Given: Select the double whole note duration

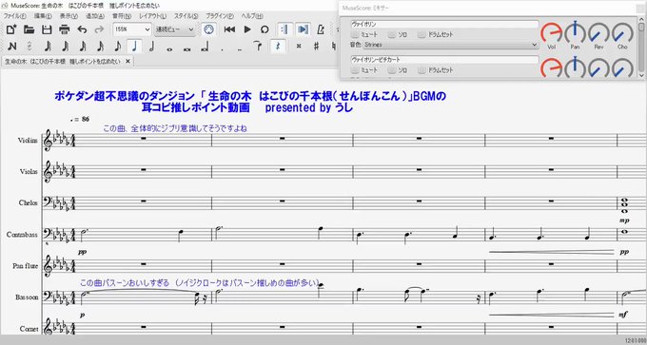Looking at the screenshot, I should [186, 48].
